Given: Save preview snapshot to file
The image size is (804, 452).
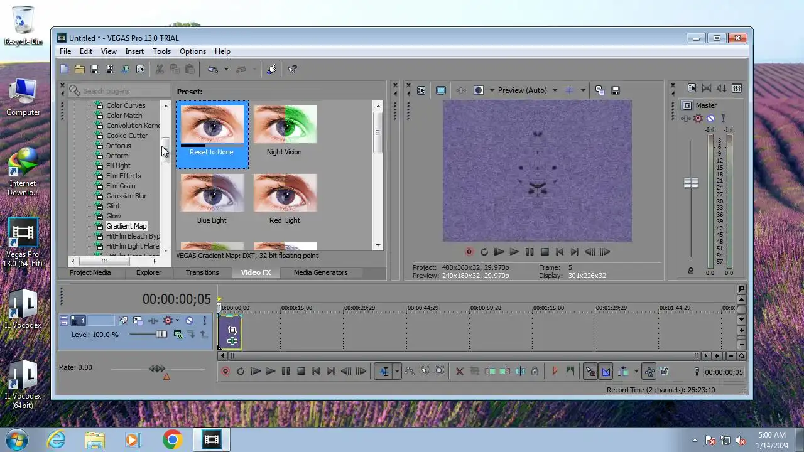Looking at the screenshot, I should pos(616,90).
